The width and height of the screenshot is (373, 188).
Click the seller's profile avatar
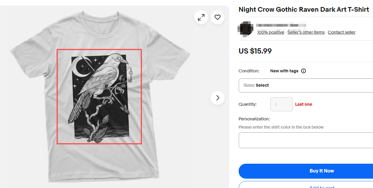(245, 29)
